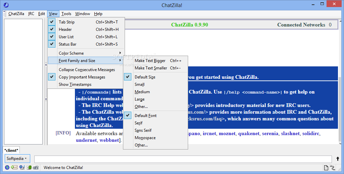This screenshot has height=174, width=344.
Task: Click the empty user list panel
Action: pyautogui.click(x=23, y=81)
